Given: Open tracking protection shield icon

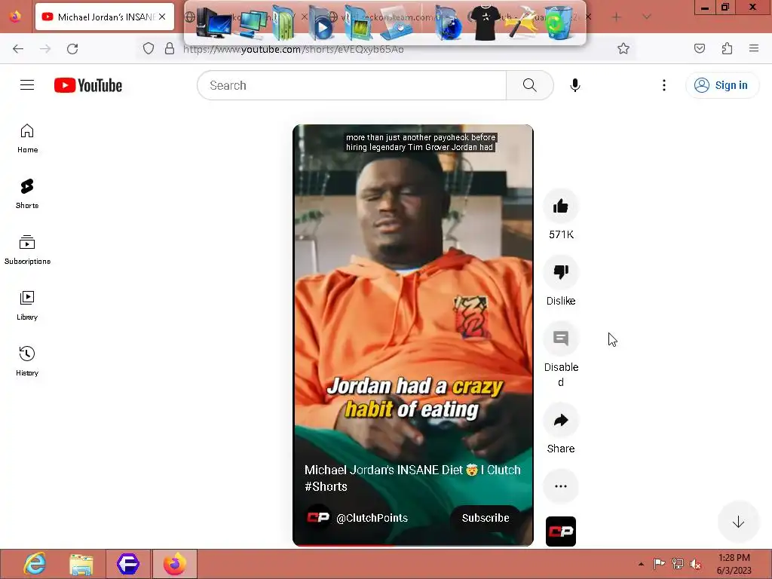Looking at the screenshot, I should pos(149,48).
